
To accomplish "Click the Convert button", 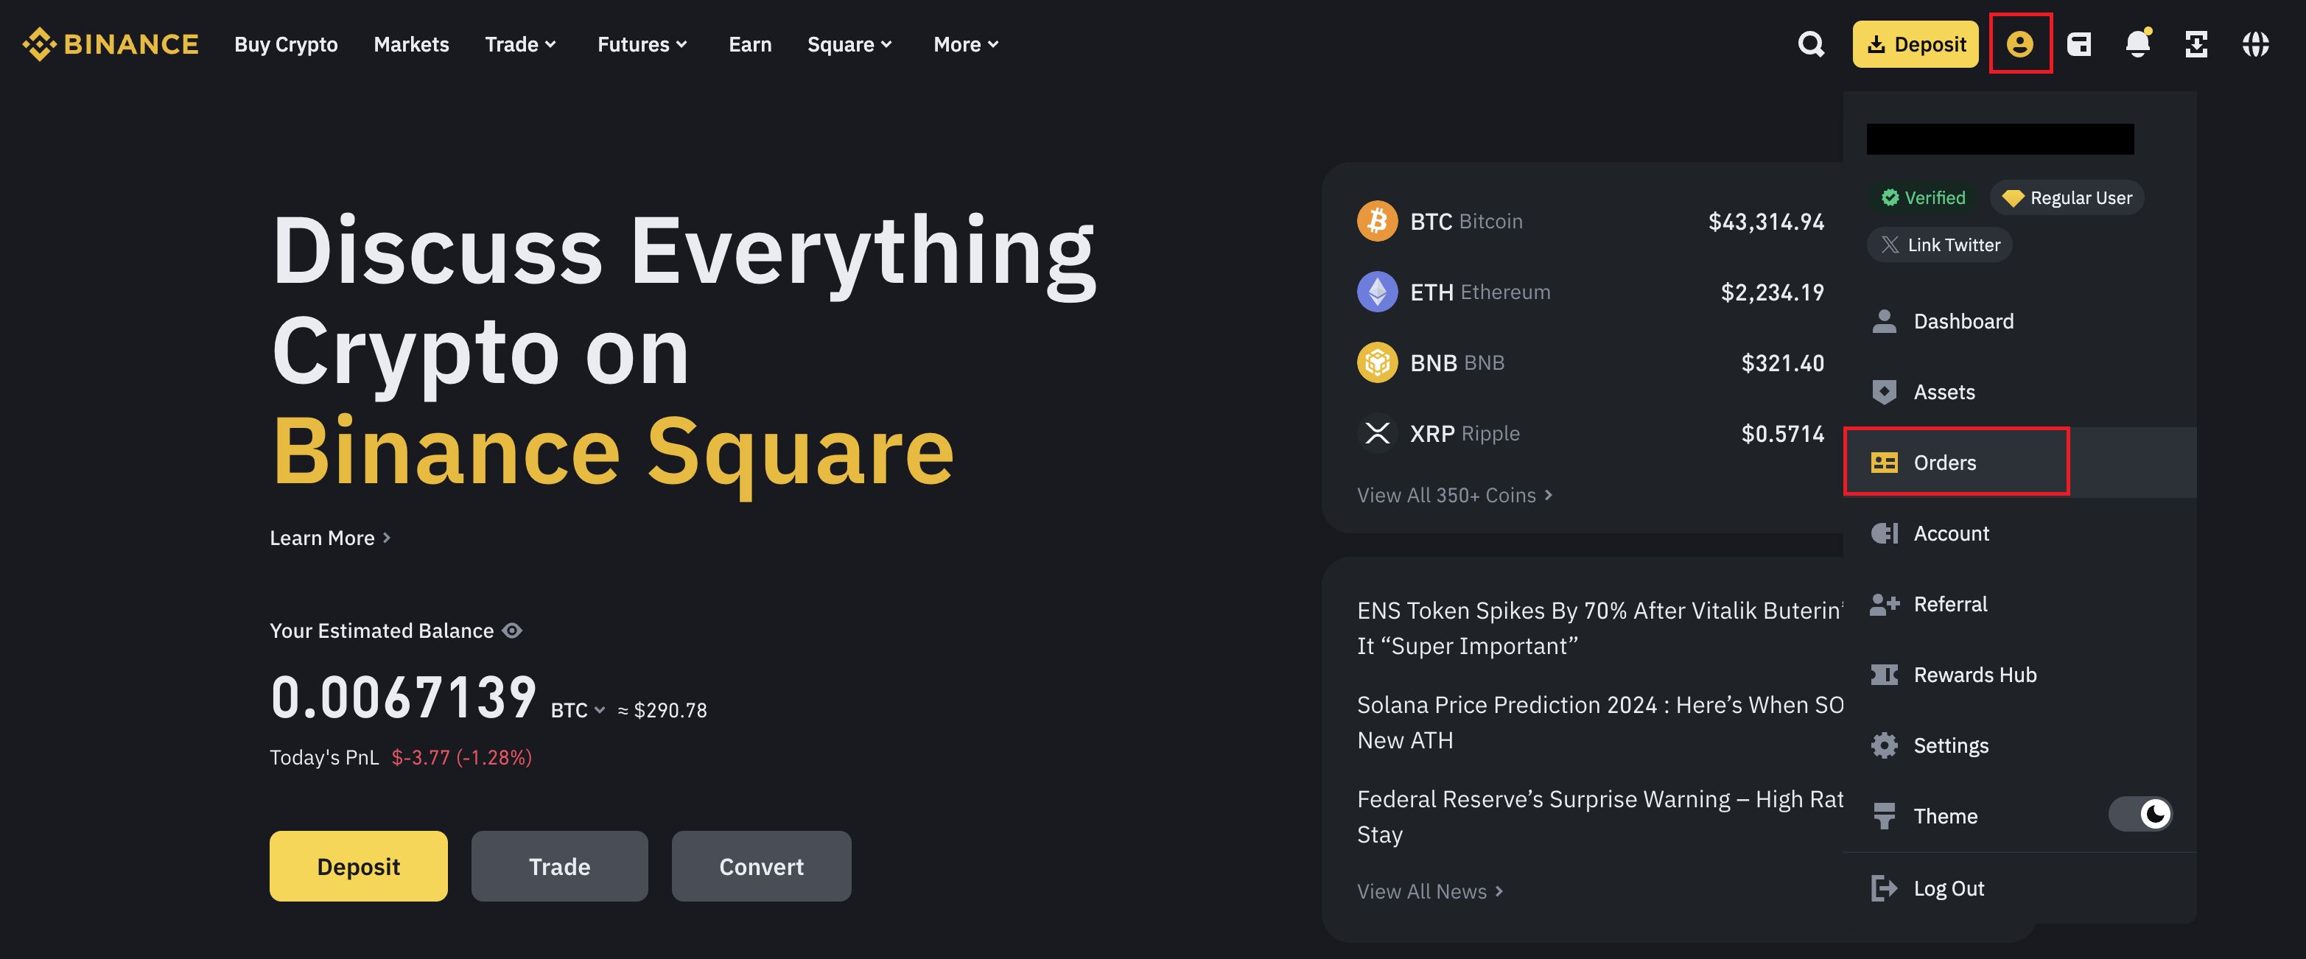I will point(761,866).
